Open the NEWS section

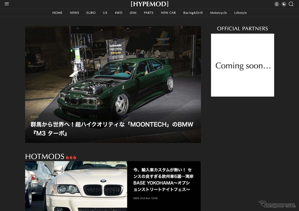pos(74,13)
